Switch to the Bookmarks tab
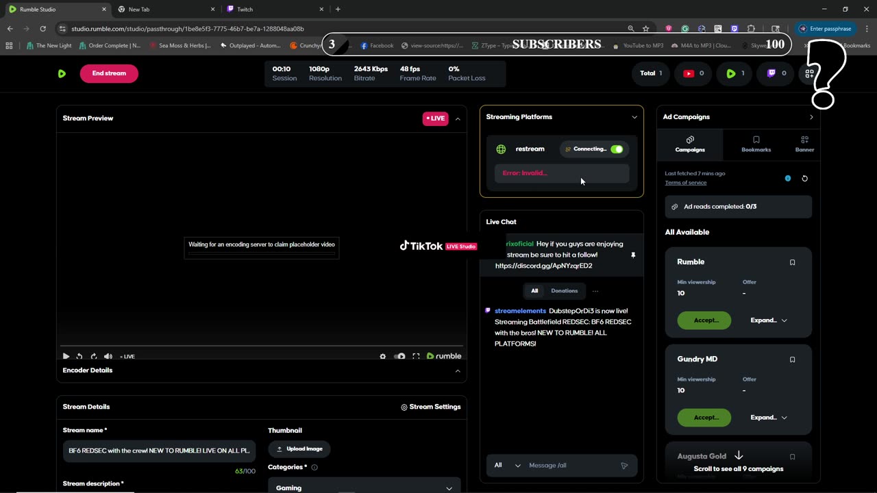The image size is (877, 493). pos(756,144)
